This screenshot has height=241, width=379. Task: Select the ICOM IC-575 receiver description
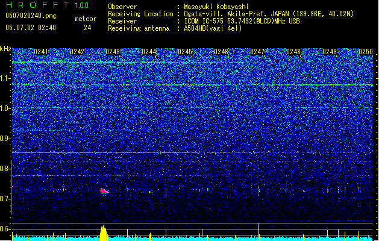point(242,21)
